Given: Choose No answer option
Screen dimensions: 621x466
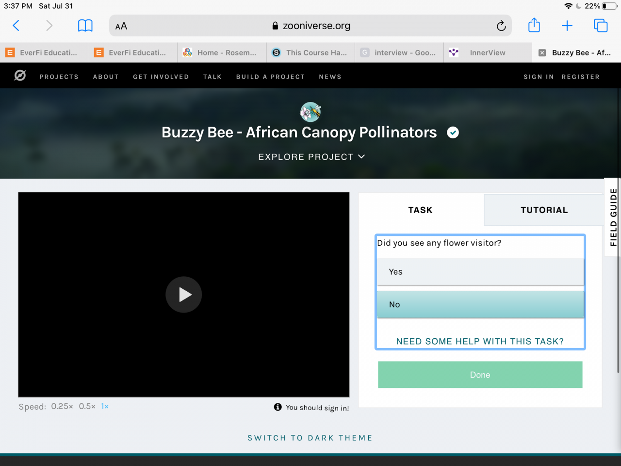Looking at the screenshot, I should pyautogui.click(x=481, y=304).
